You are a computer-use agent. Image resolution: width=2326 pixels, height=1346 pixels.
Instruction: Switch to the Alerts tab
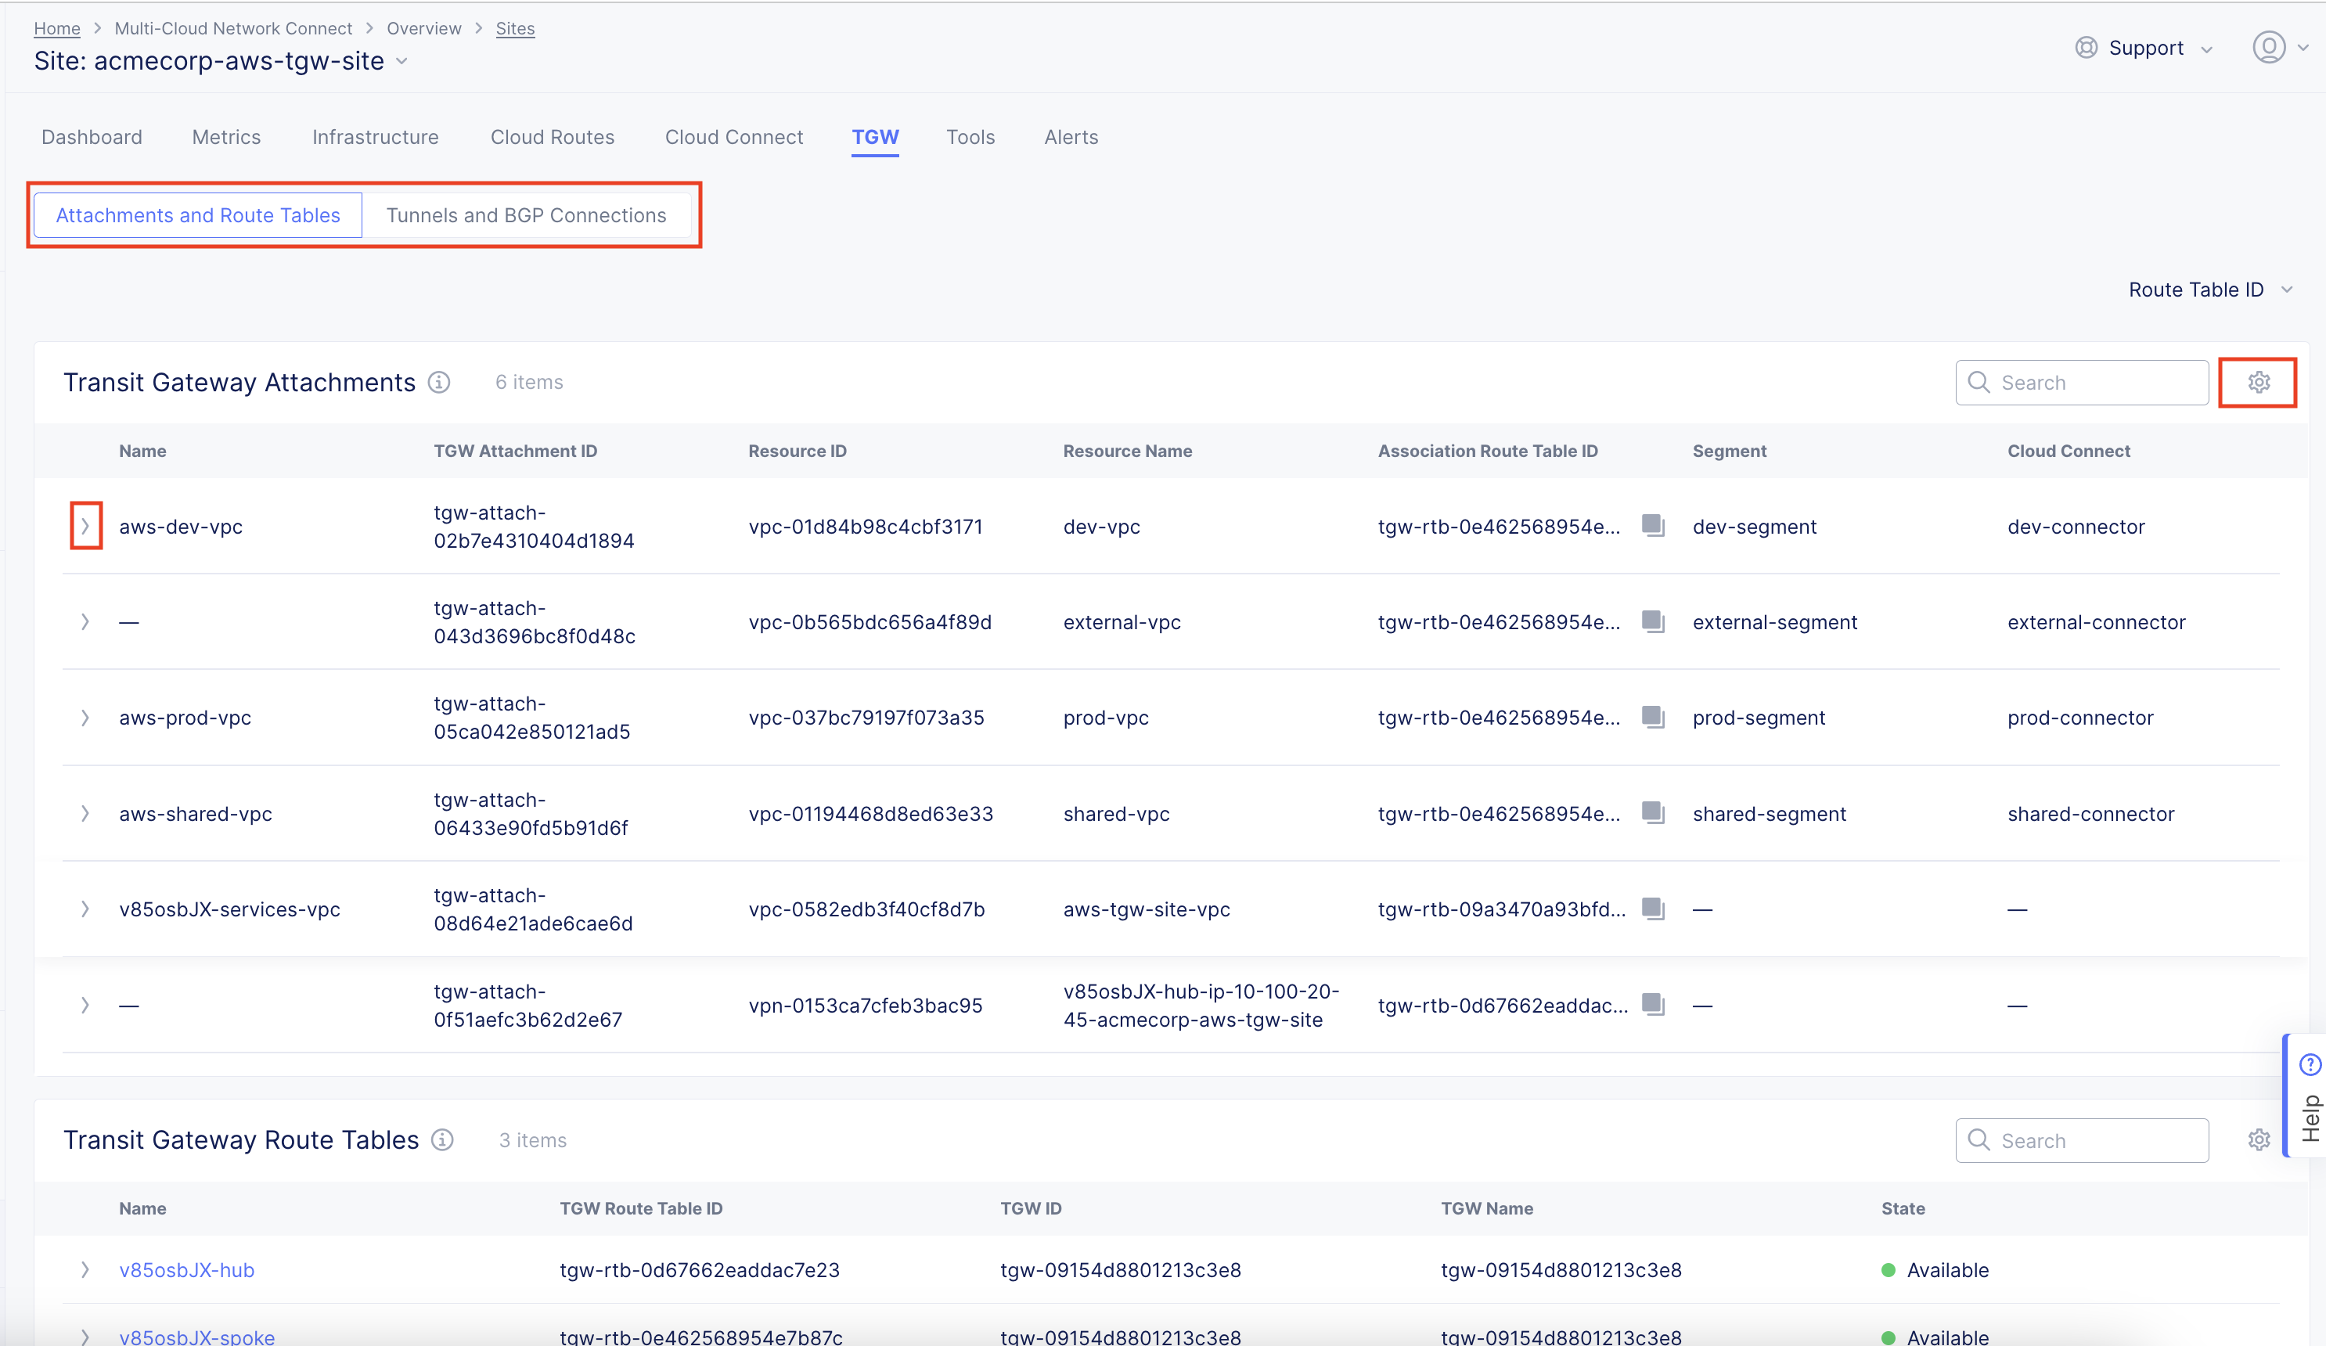click(1071, 135)
